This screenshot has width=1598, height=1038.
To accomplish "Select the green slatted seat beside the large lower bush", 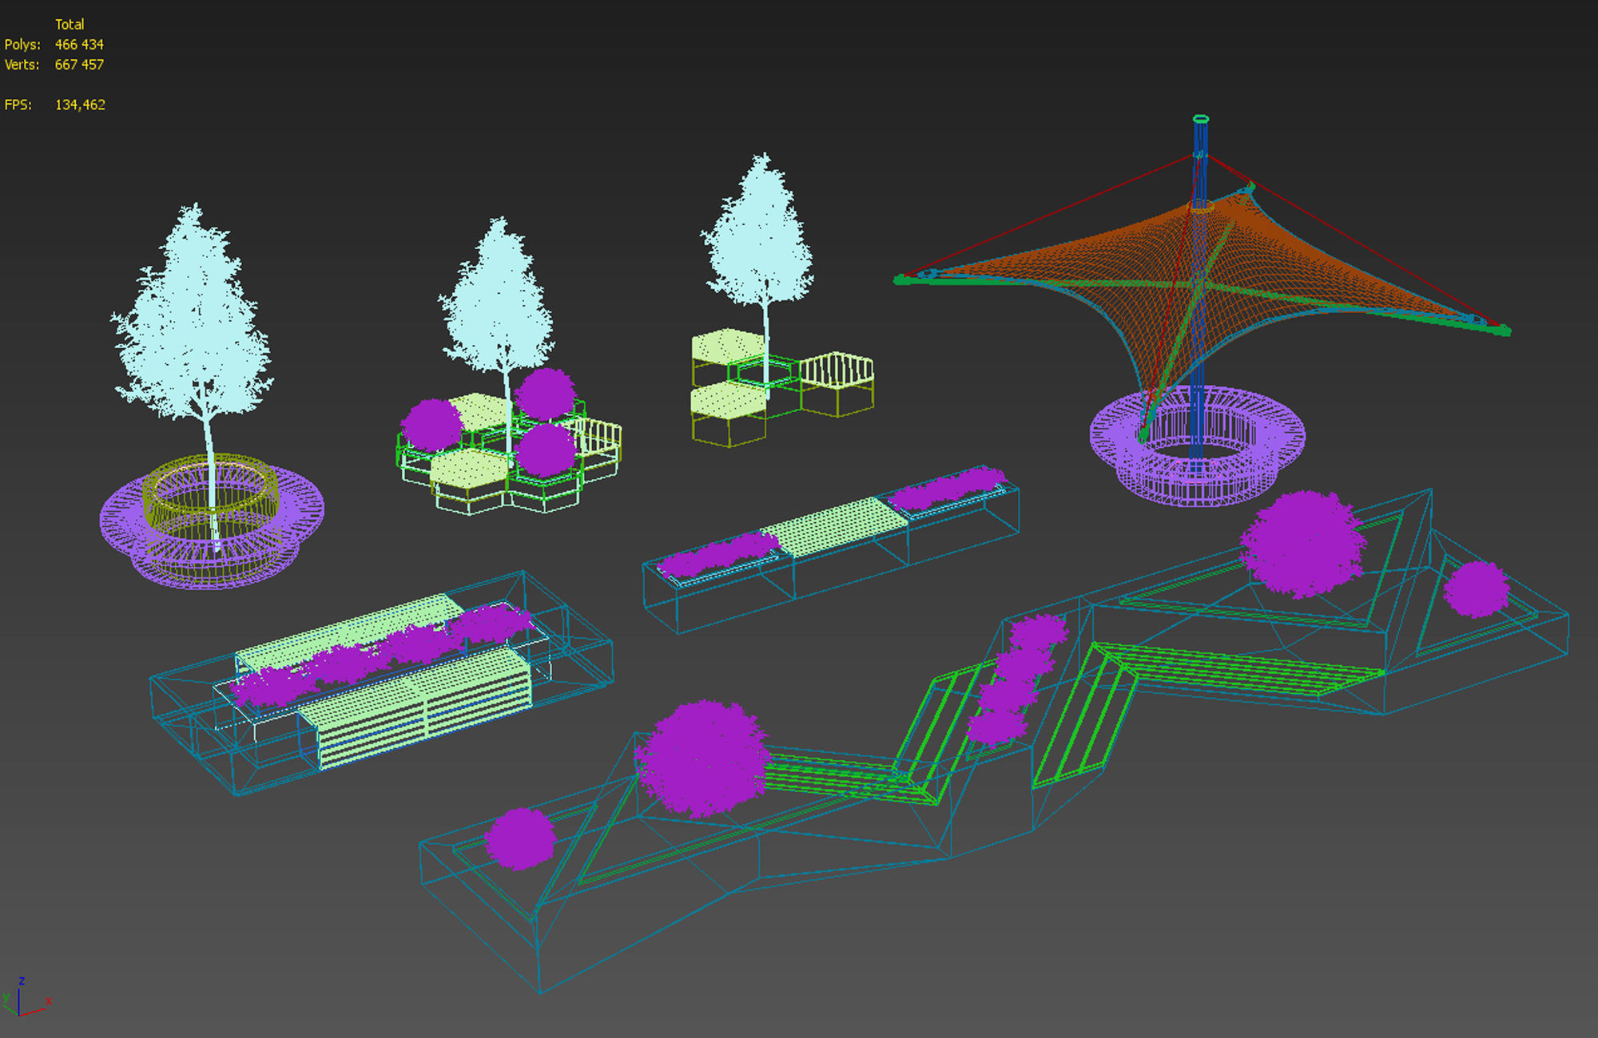I will pos(847,778).
